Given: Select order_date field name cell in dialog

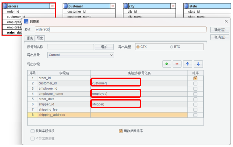Looking at the screenshot, I should (x=64, y=99).
